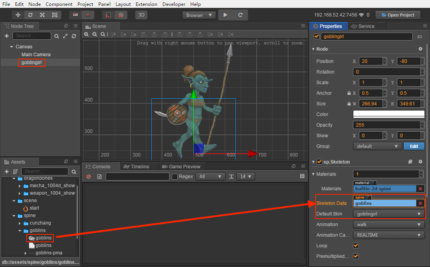Screen dimensions: 430x267
Task: Toggle the Size lock icon
Action: pos(349,104)
